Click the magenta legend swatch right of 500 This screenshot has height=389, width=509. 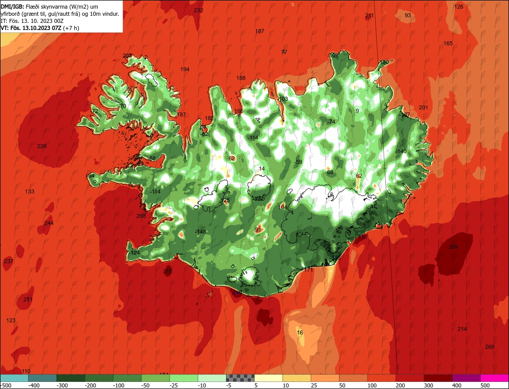(x=494, y=378)
